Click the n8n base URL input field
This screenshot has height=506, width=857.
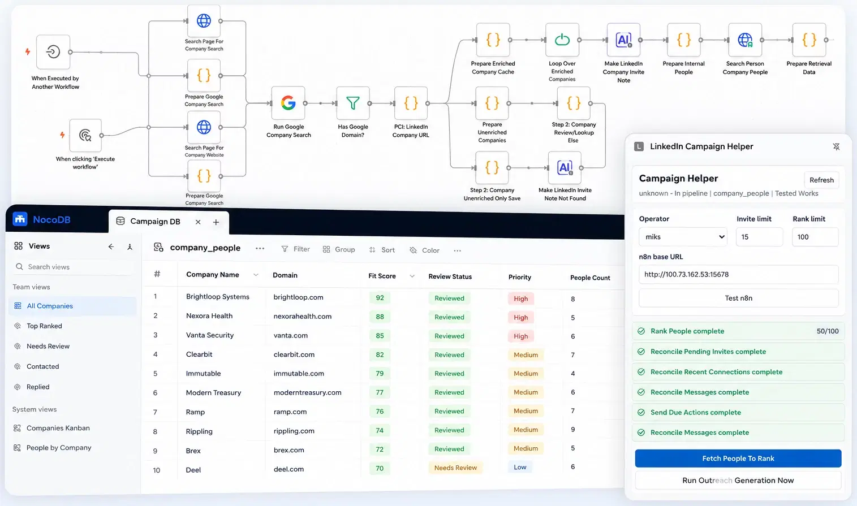click(x=738, y=274)
